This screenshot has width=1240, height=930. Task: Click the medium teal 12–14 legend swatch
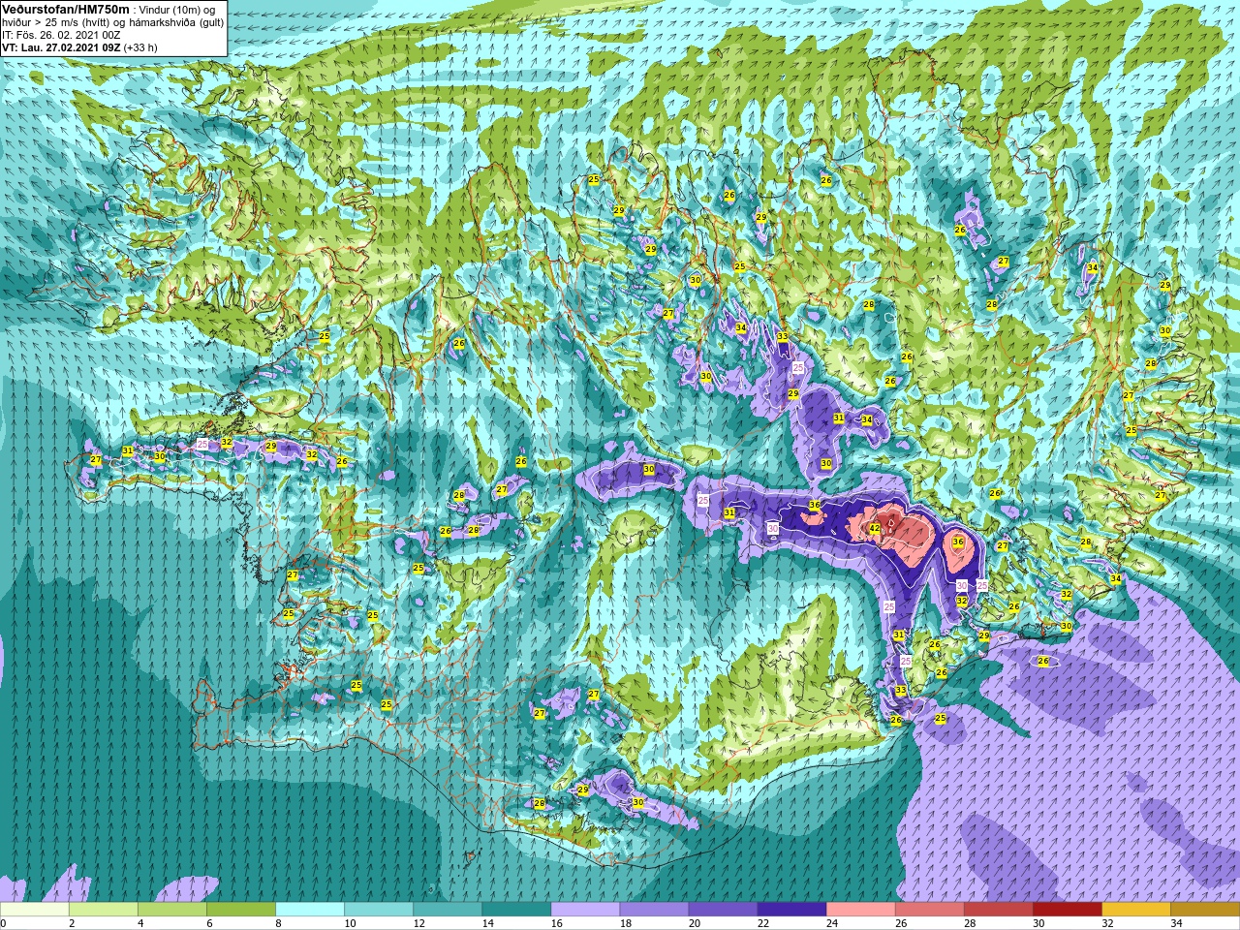[448, 910]
